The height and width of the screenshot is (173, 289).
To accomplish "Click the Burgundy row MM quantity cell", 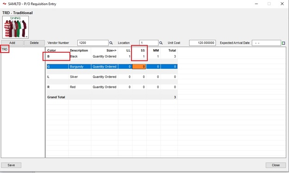I will pyautogui.click(x=154, y=67).
